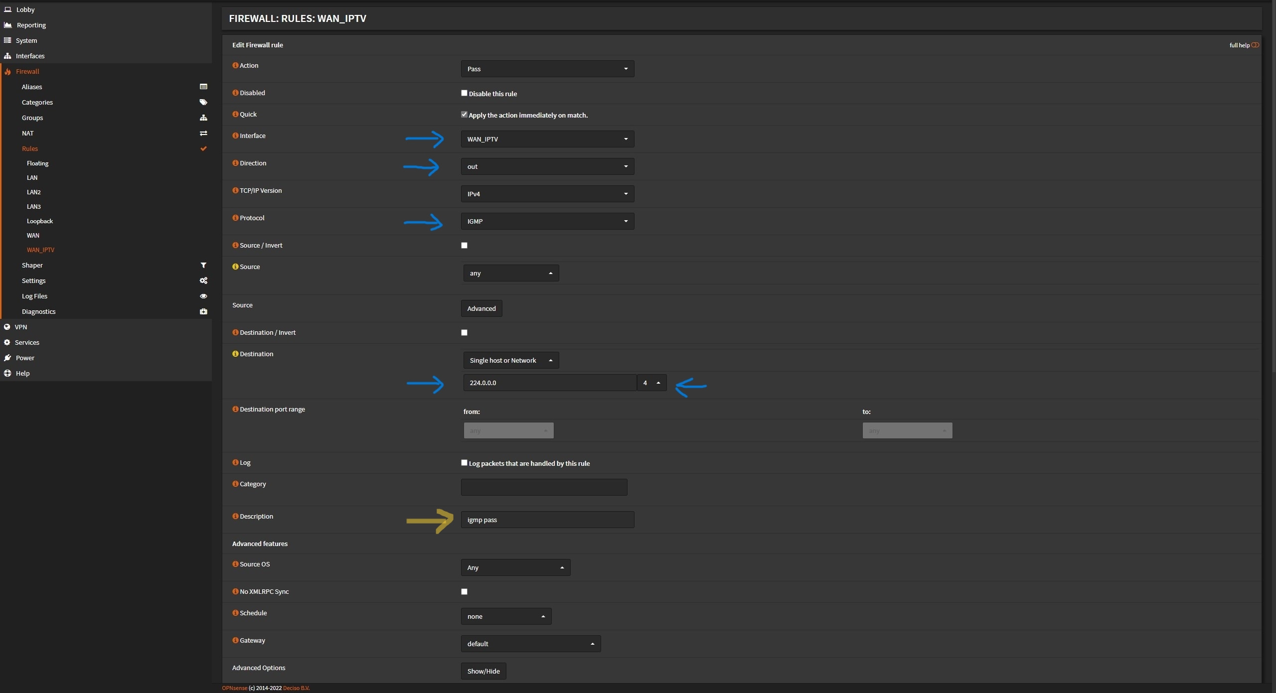Screen dimensions: 1276x693
Task: Click info icon beside Protocol label
Action: 235,218
